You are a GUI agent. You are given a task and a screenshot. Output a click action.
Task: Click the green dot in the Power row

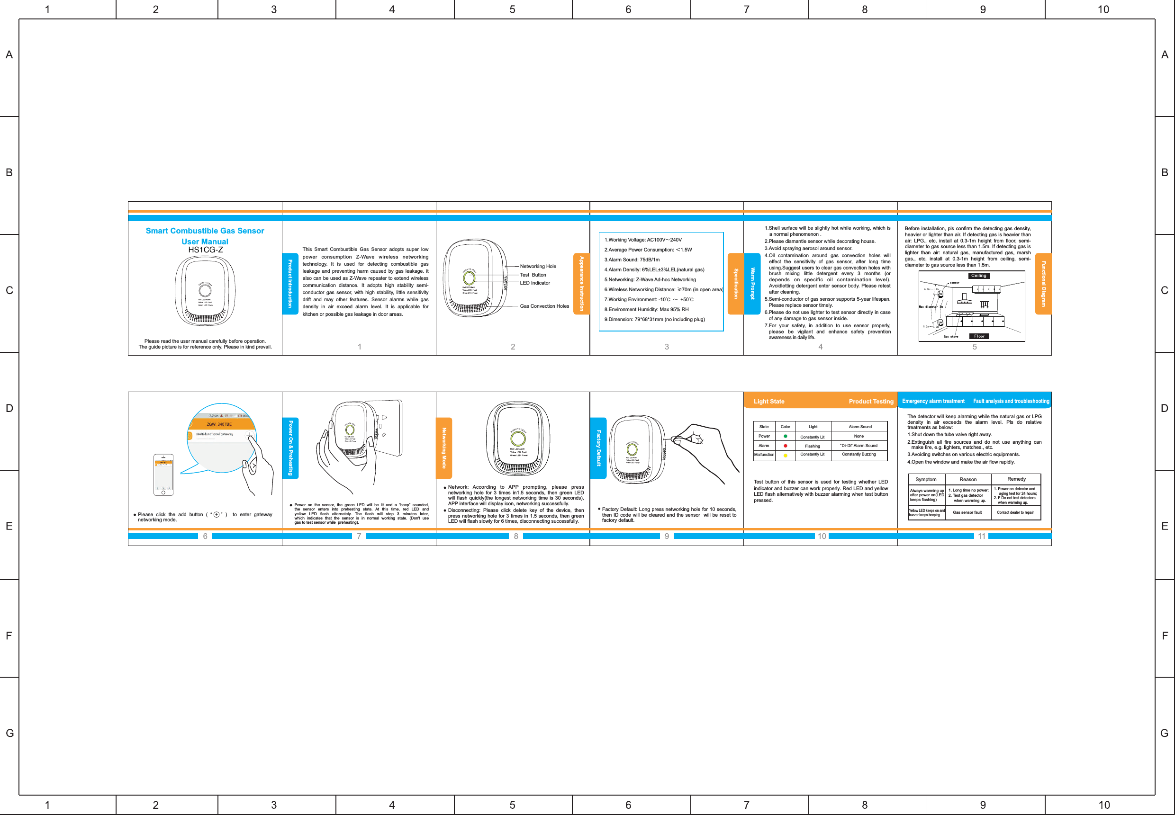(785, 436)
